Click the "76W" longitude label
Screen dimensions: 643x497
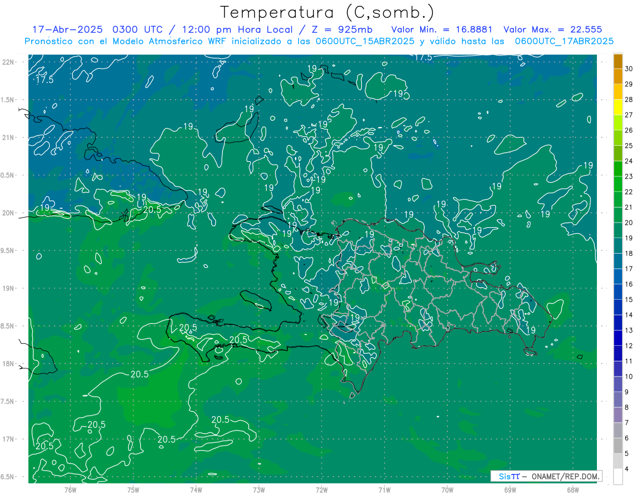[x=70, y=489]
